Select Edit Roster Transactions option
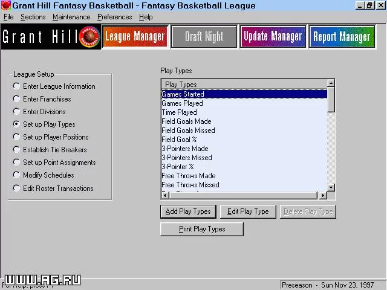Viewport: 387px width, 290px height. tap(53, 188)
